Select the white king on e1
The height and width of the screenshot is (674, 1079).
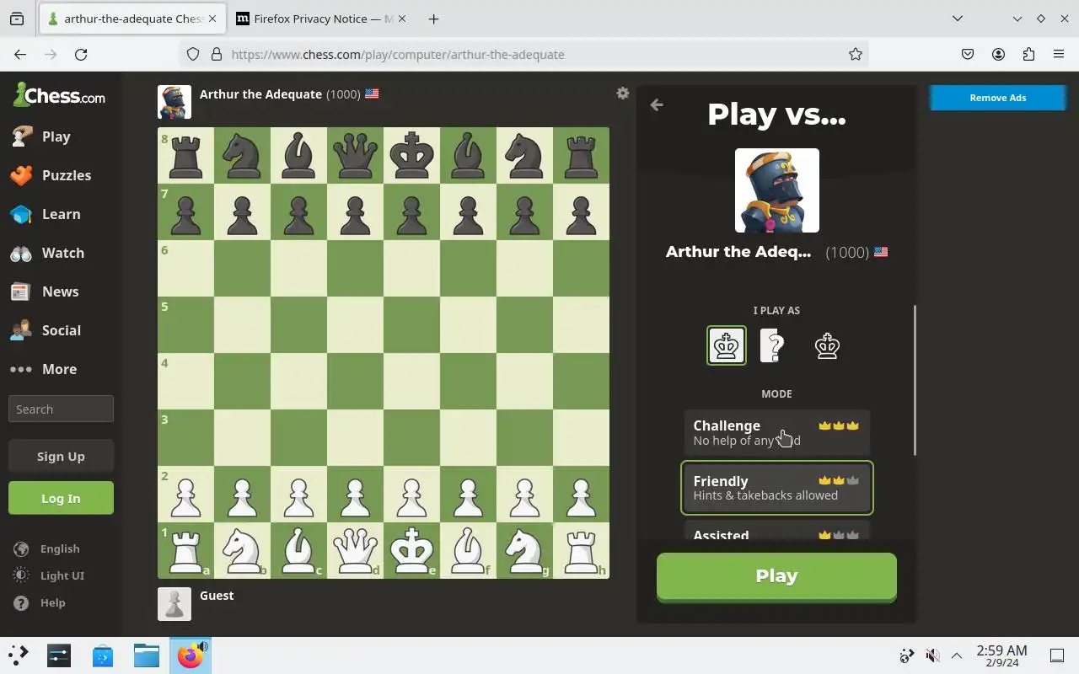coord(411,550)
